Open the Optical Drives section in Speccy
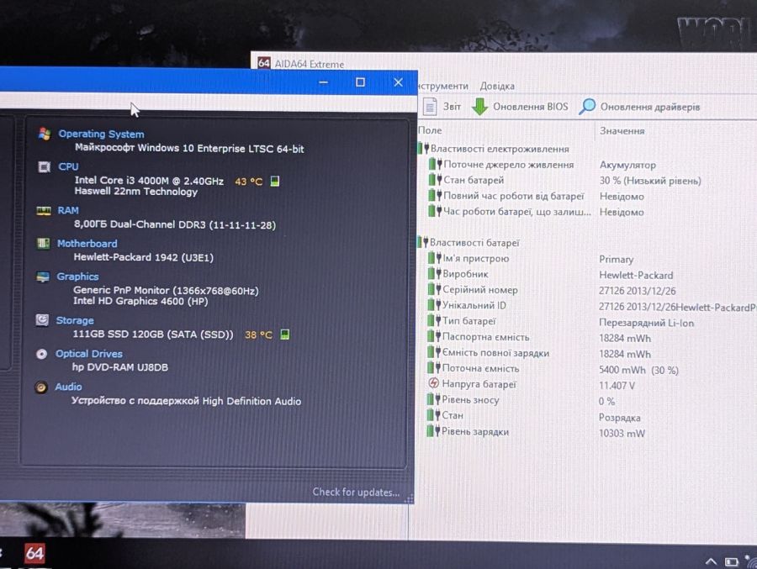Image resolution: width=757 pixels, height=569 pixels. click(x=89, y=354)
